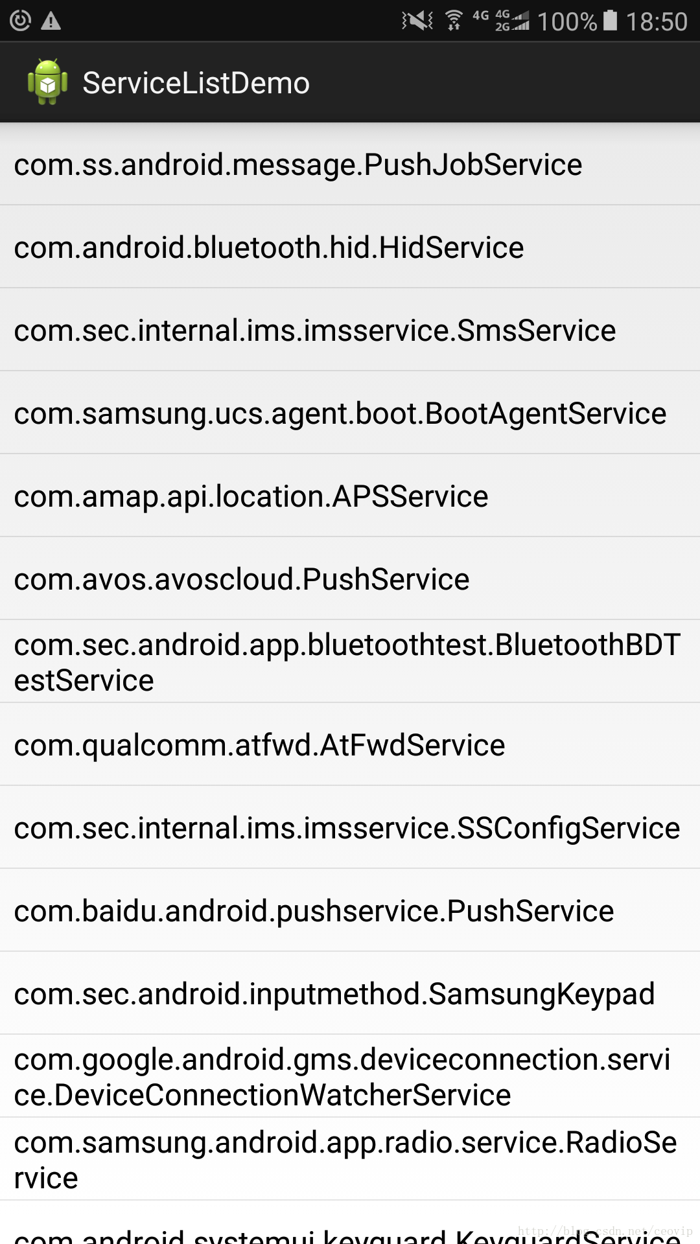Select com.android.bluetooth.hid.HidService item

click(350, 247)
